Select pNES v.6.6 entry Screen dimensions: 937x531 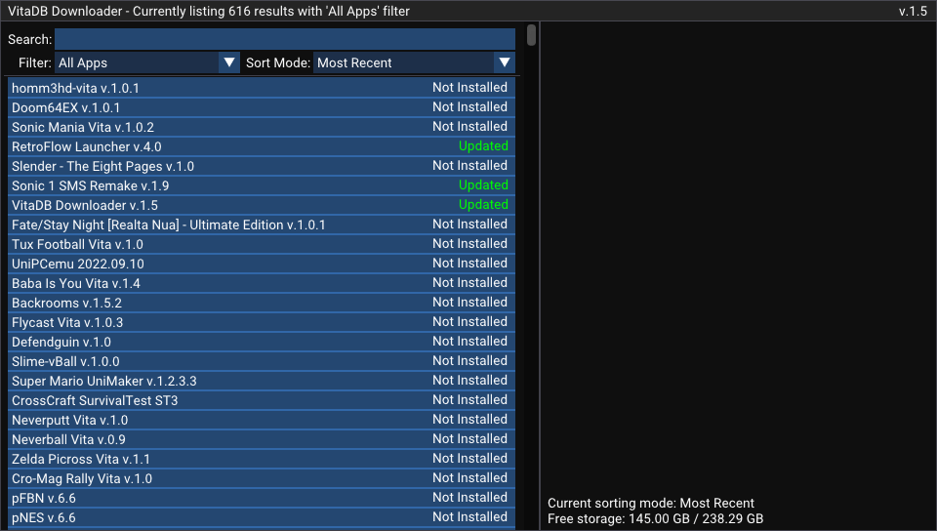[262, 517]
